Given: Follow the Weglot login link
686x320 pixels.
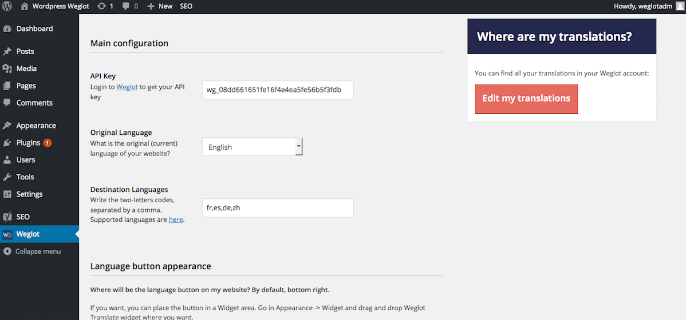Looking at the screenshot, I should pyautogui.click(x=127, y=87).
